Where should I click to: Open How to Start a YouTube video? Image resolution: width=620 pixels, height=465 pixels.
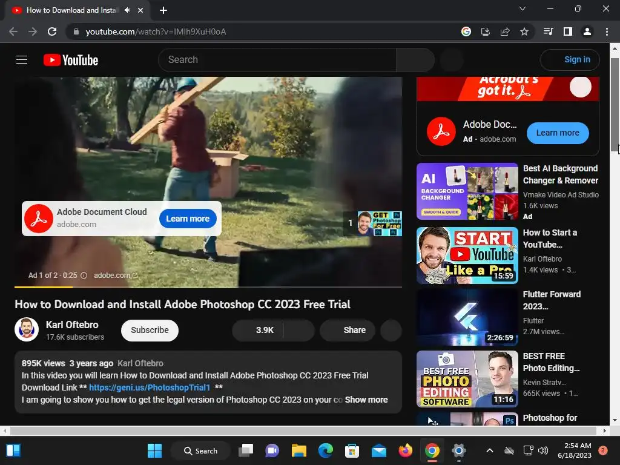point(467,256)
